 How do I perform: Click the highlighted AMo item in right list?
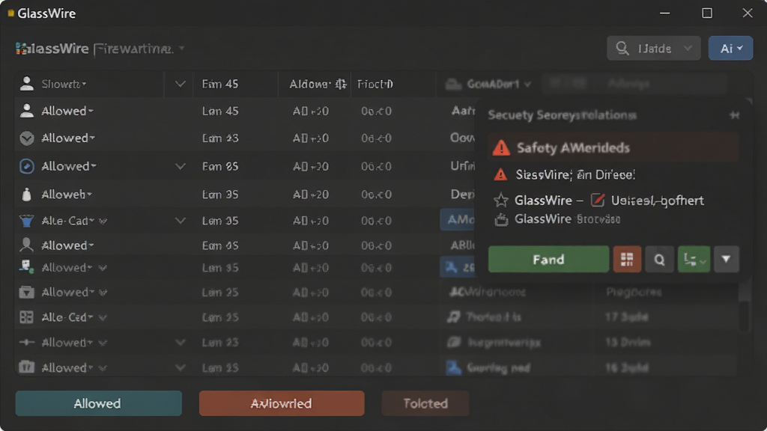(x=458, y=220)
